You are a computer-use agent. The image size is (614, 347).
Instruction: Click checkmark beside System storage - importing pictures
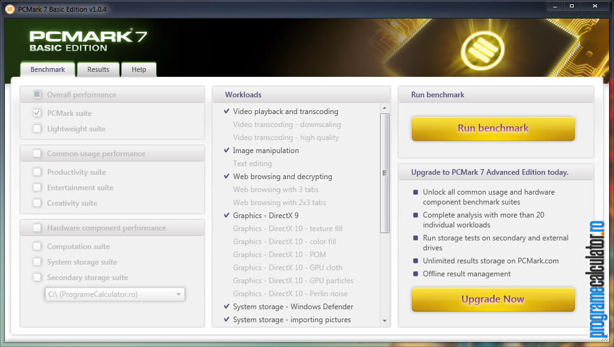[x=226, y=319]
